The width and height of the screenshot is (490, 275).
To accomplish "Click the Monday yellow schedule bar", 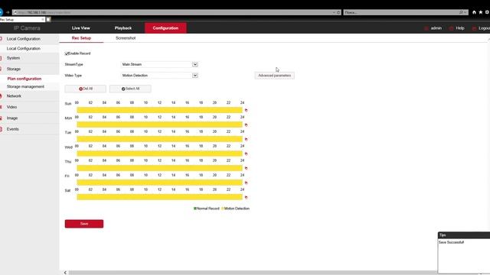I will 160,125.
